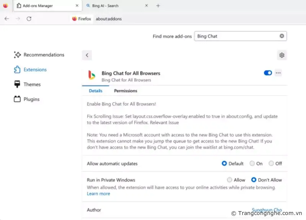Screen dimensions: 306x220
Task: Open the Sunghyun Cho author link
Action: pyautogui.click(x=267, y=210)
